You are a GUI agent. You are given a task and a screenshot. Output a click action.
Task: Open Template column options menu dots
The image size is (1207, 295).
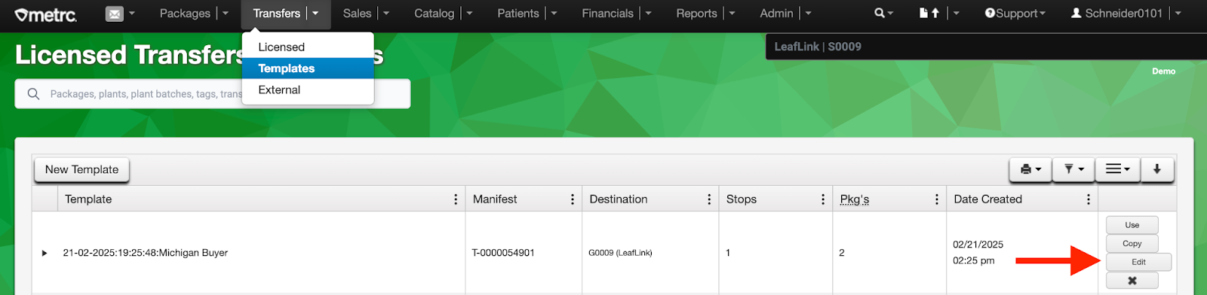click(456, 199)
